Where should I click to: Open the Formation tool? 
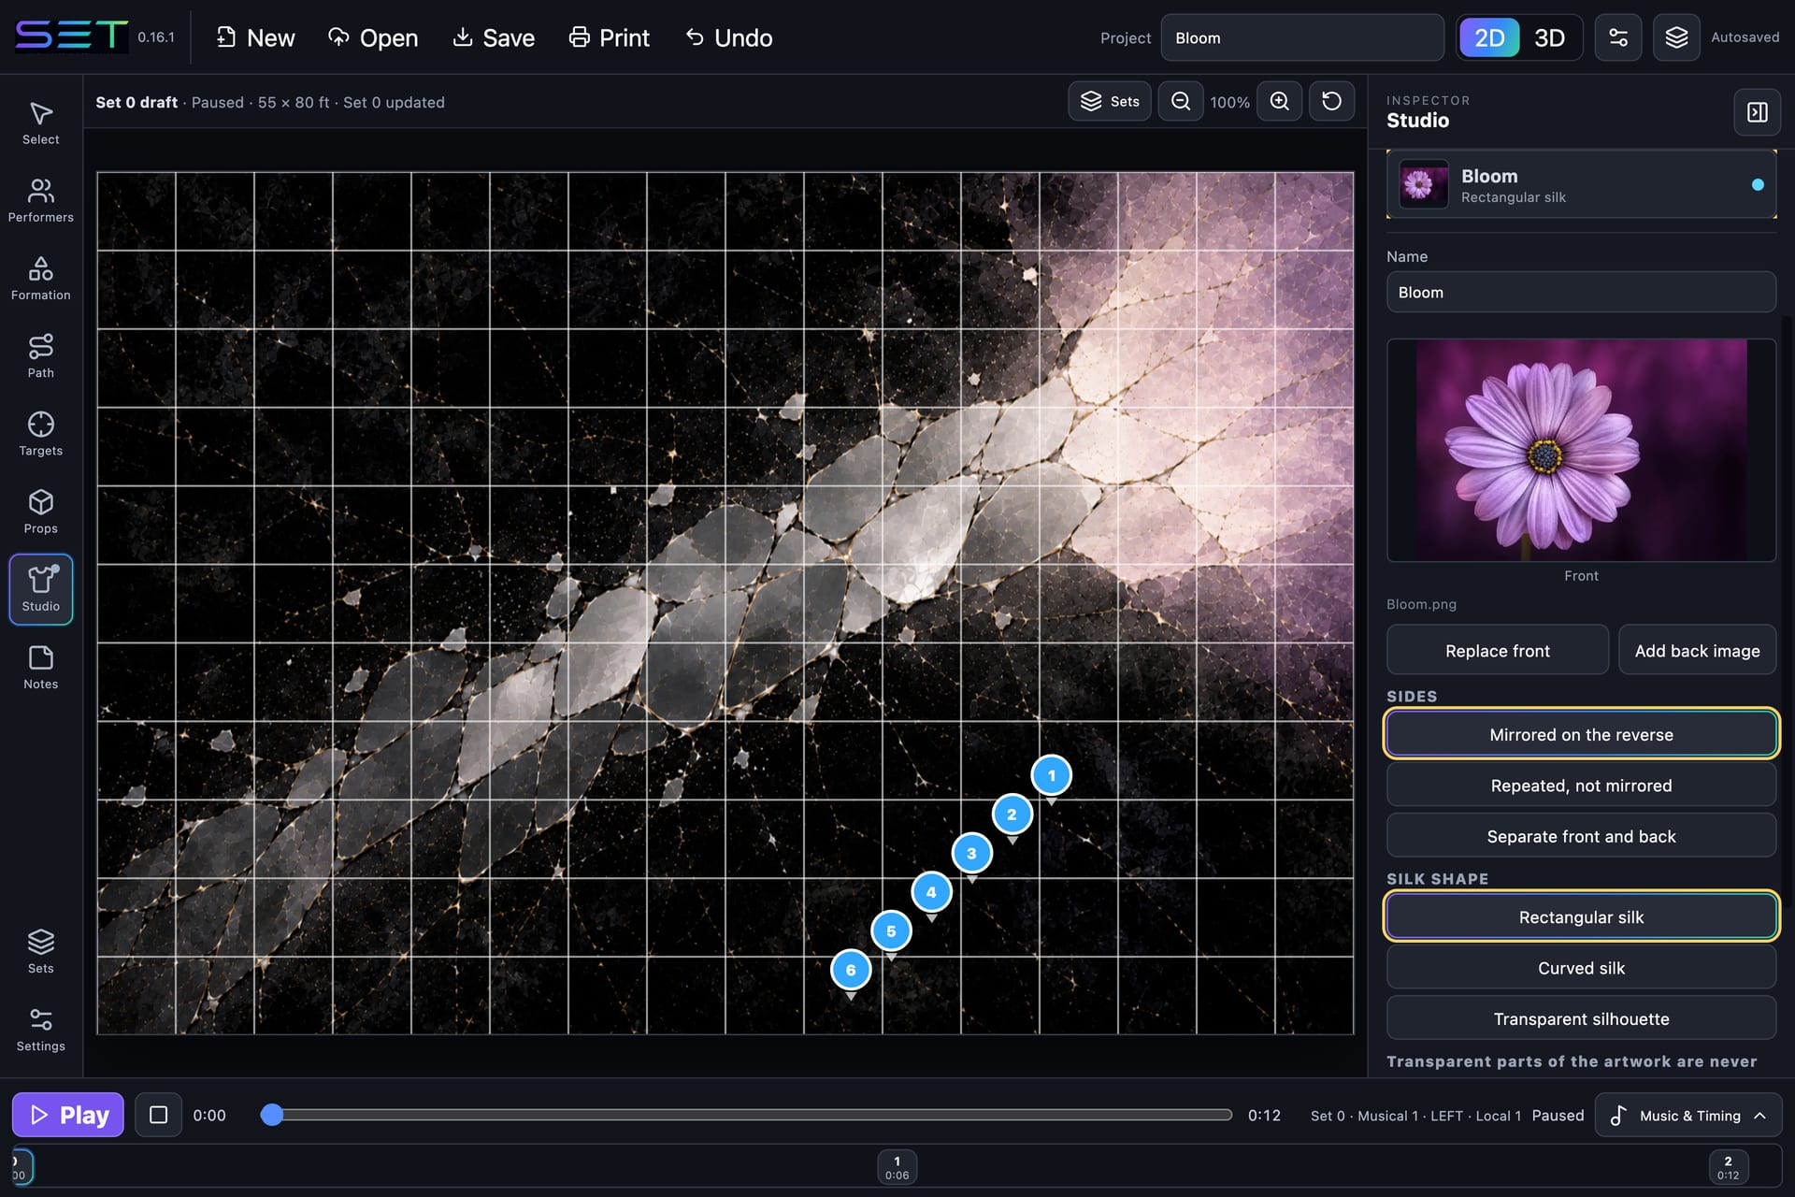tap(40, 279)
